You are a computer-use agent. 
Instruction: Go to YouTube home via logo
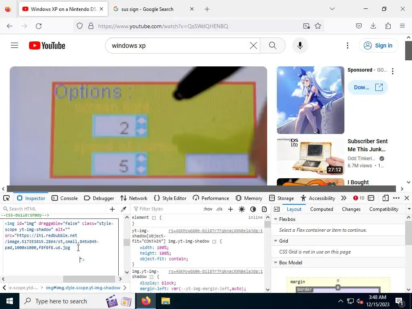point(47,45)
